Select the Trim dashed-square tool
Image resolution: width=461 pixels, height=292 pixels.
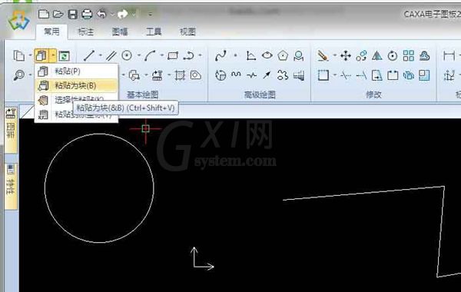(323, 75)
